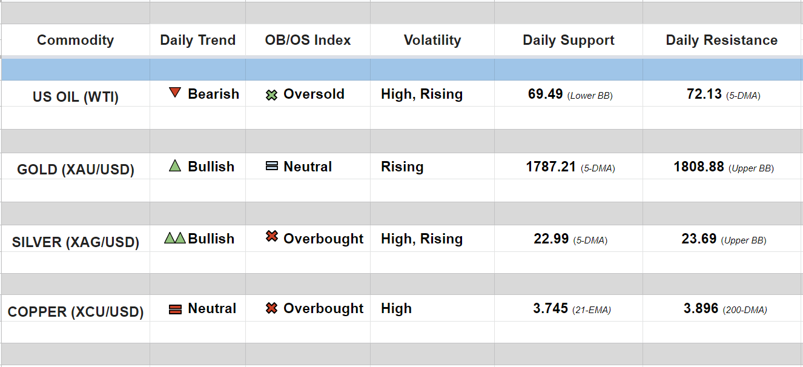Screen dimensions: 803x367
Task: Select the Volatility header cell
Action: pyautogui.click(x=432, y=41)
